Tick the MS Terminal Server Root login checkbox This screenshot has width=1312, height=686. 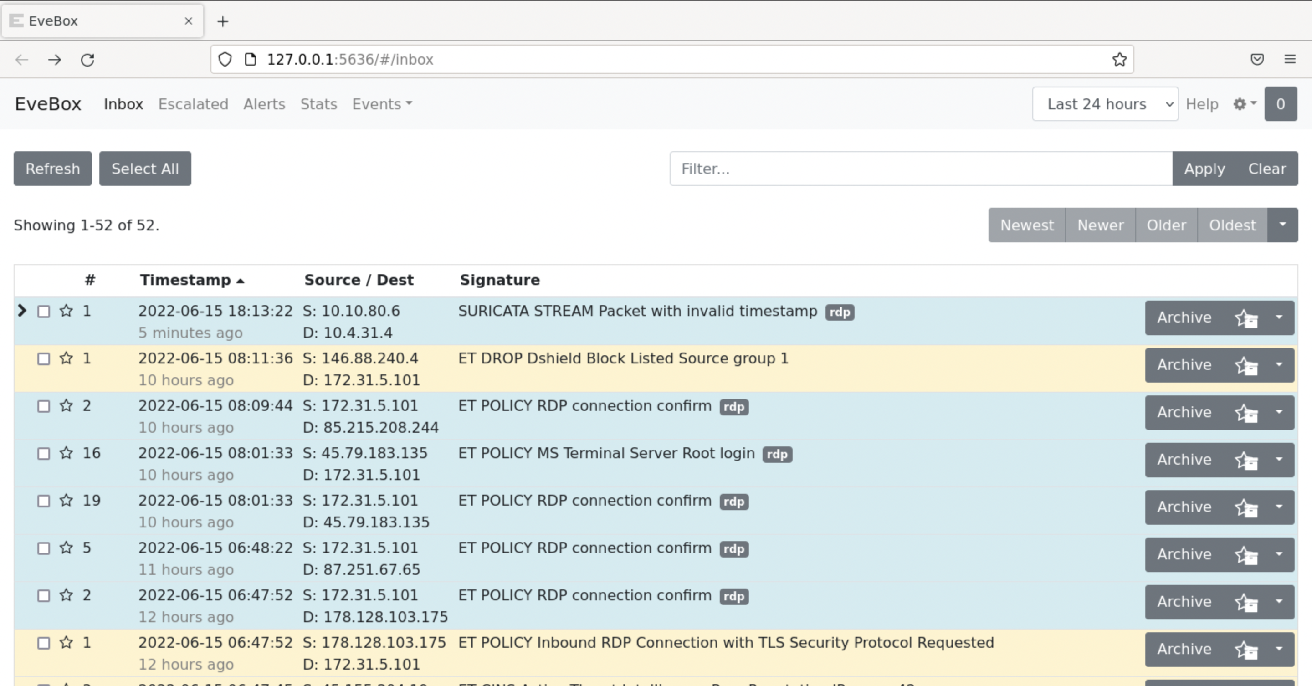[44, 454]
